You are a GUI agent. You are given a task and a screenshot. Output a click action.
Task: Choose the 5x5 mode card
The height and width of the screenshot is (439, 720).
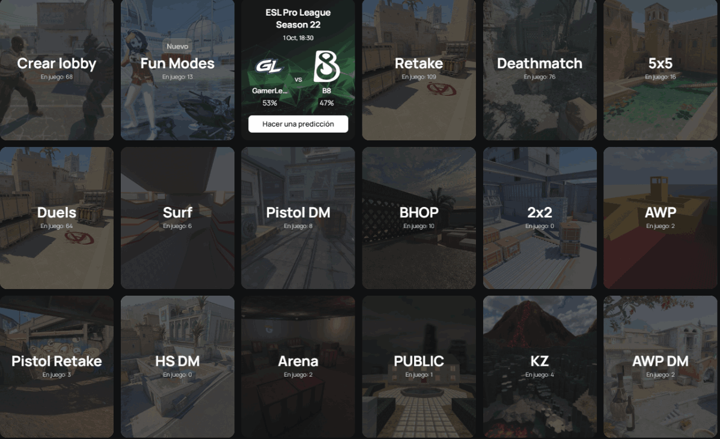pyautogui.click(x=661, y=70)
